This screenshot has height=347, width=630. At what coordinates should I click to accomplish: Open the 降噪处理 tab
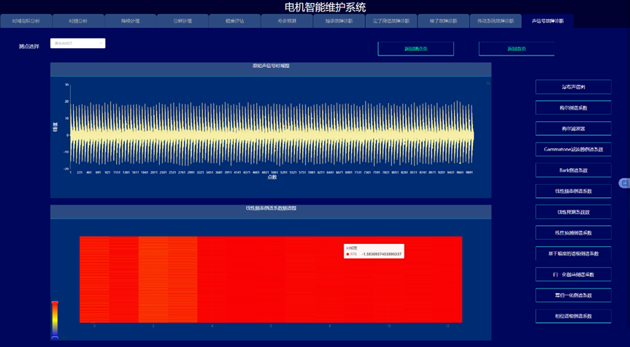coord(130,21)
